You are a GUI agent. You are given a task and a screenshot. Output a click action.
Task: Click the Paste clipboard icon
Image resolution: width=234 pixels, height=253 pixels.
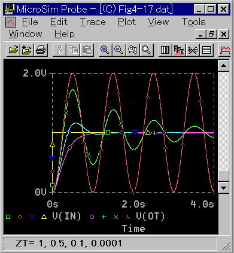(87, 50)
